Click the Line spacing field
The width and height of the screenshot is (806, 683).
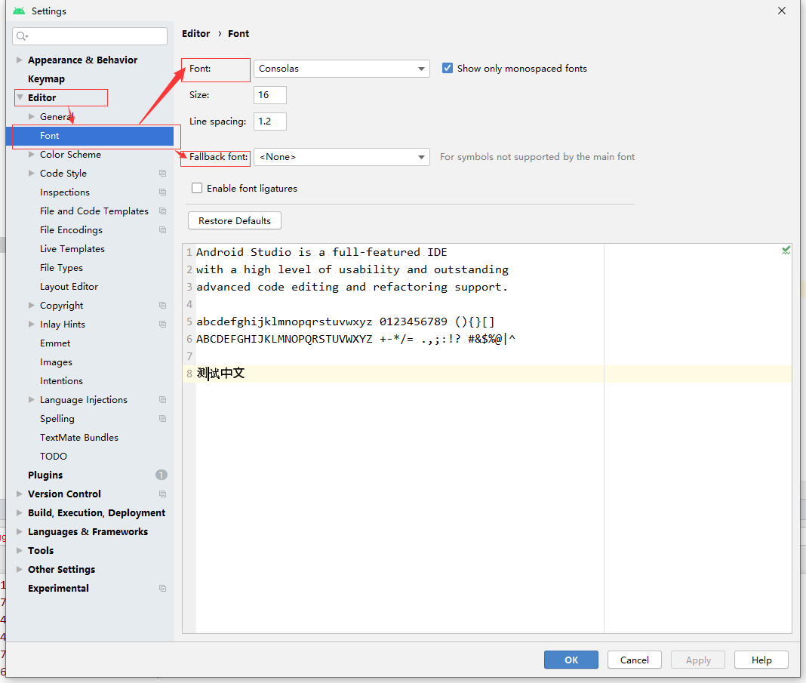point(270,122)
